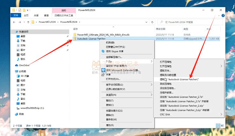Viewport: 235px width, 136px height.
Task: Open 压缩的文件夹工具 tab
Action: point(64,15)
